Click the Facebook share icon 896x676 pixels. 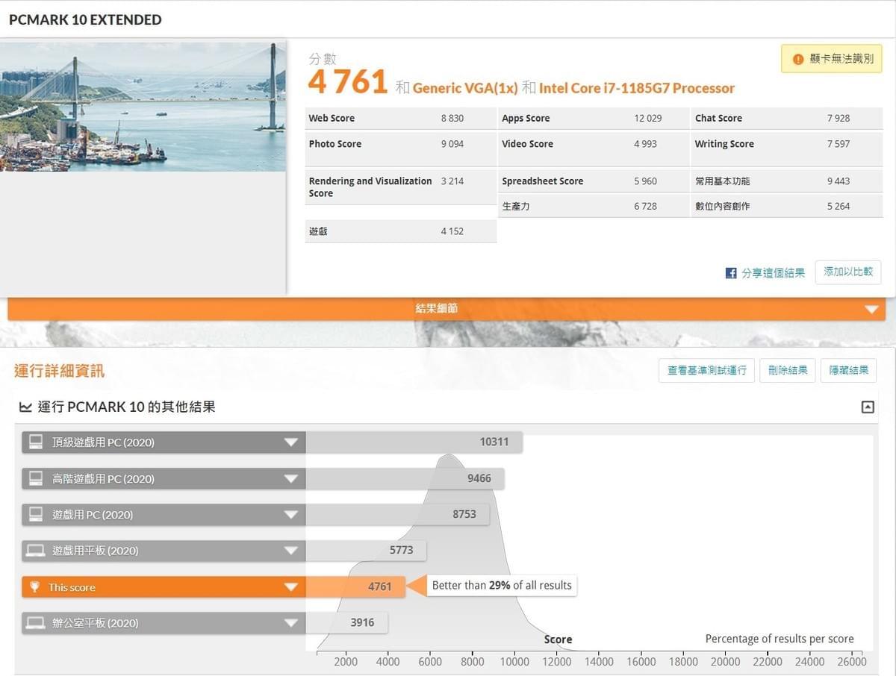coord(731,273)
